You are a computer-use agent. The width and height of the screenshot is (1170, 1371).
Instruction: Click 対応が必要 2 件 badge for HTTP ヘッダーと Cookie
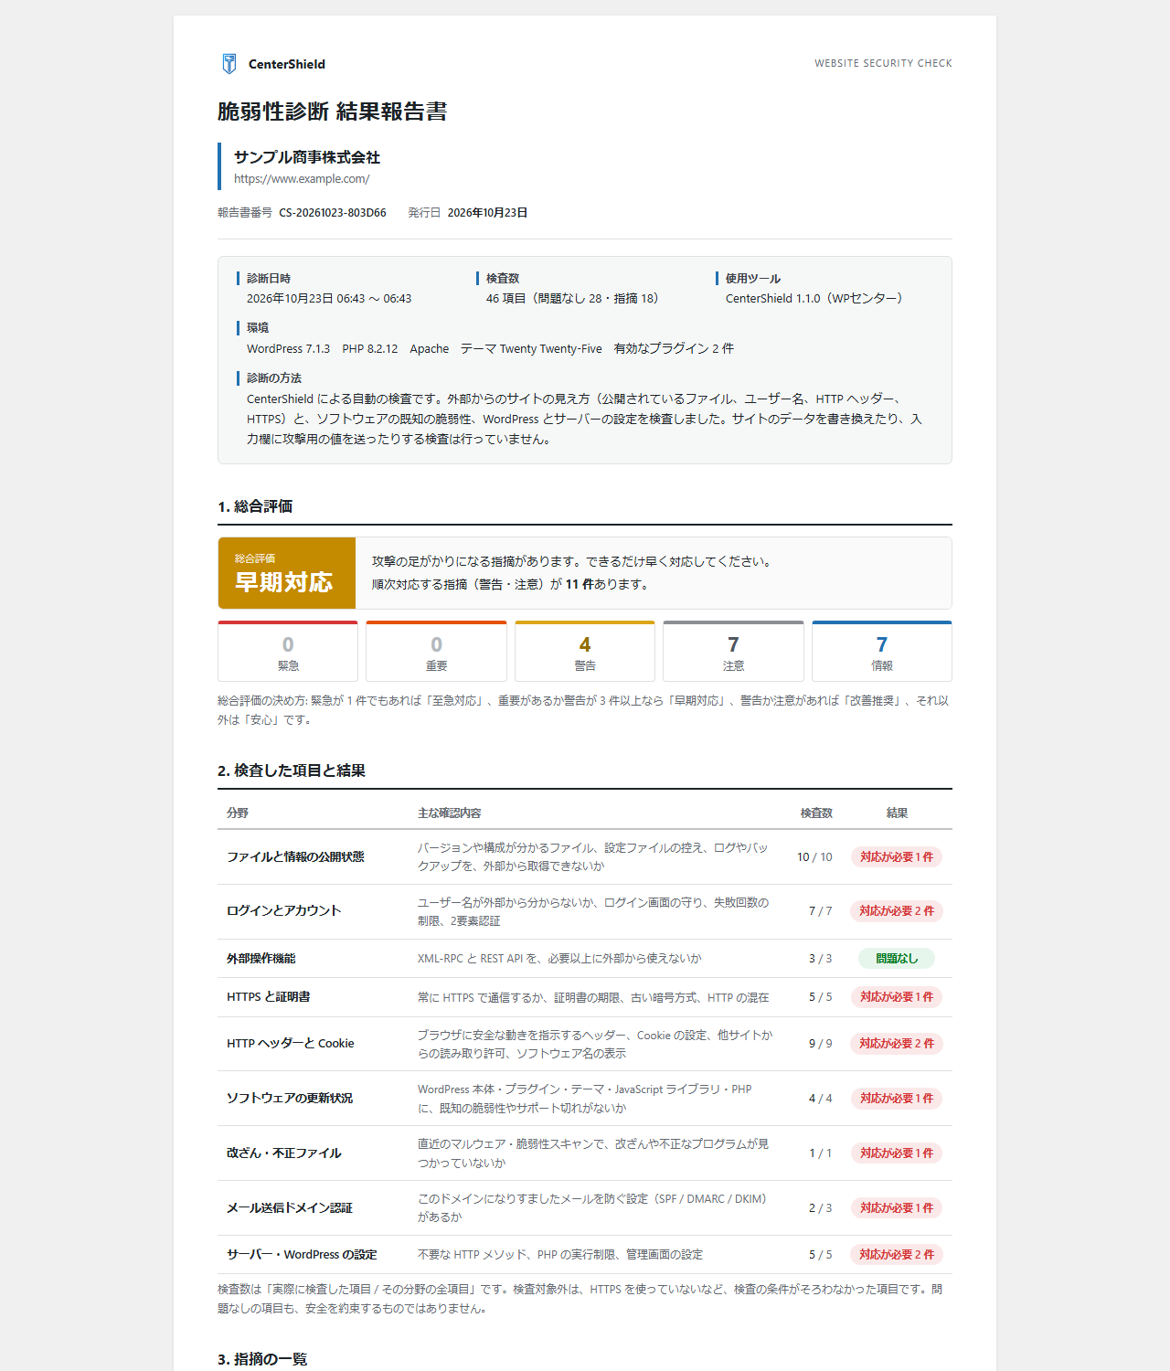[x=897, y=1044]
